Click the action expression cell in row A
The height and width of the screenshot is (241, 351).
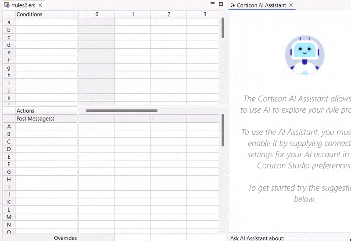pos(47,126)
